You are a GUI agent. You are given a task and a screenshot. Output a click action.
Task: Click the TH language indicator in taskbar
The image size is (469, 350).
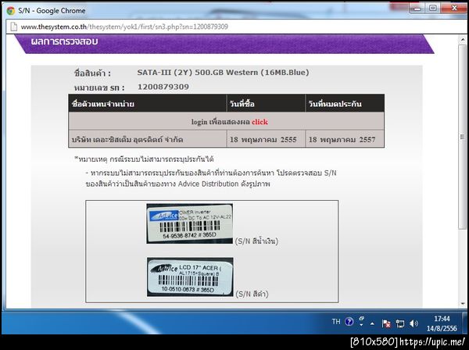tap(336, 322)
